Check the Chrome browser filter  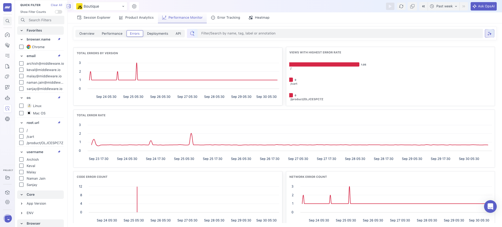tap(21, 47)
